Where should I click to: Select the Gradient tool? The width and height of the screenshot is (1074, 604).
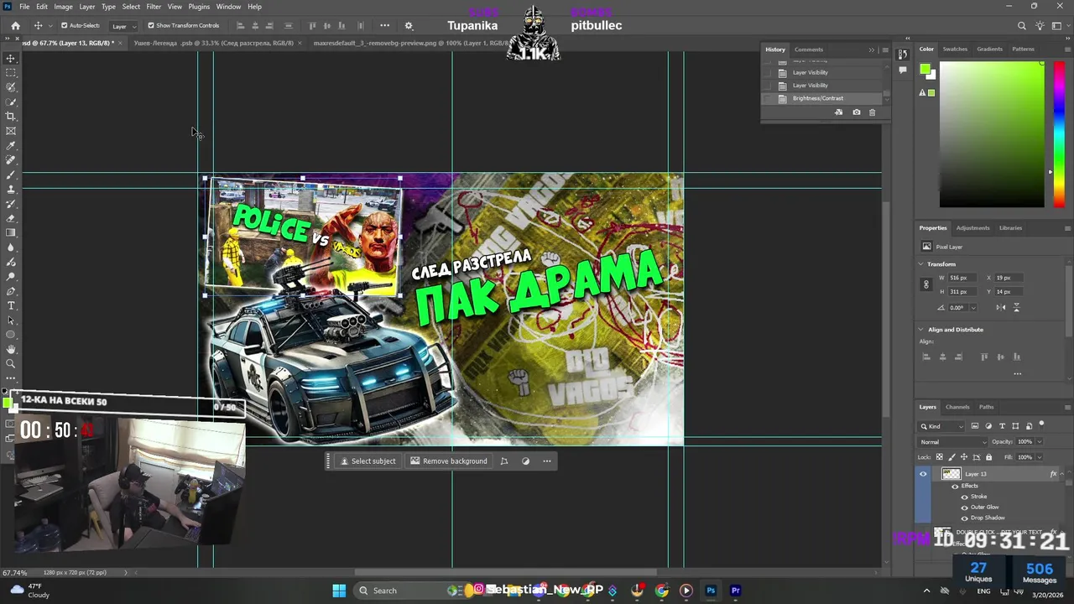(11, 233)
